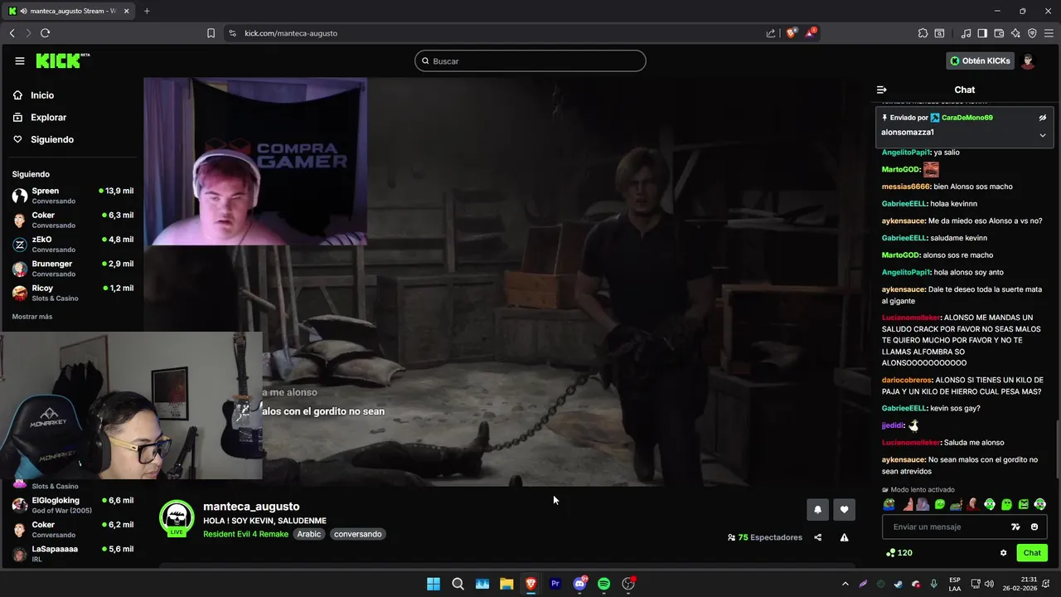Open Brave Wallet icon
This screenshot has height=597, width=1061.
(x=999, y=33)
